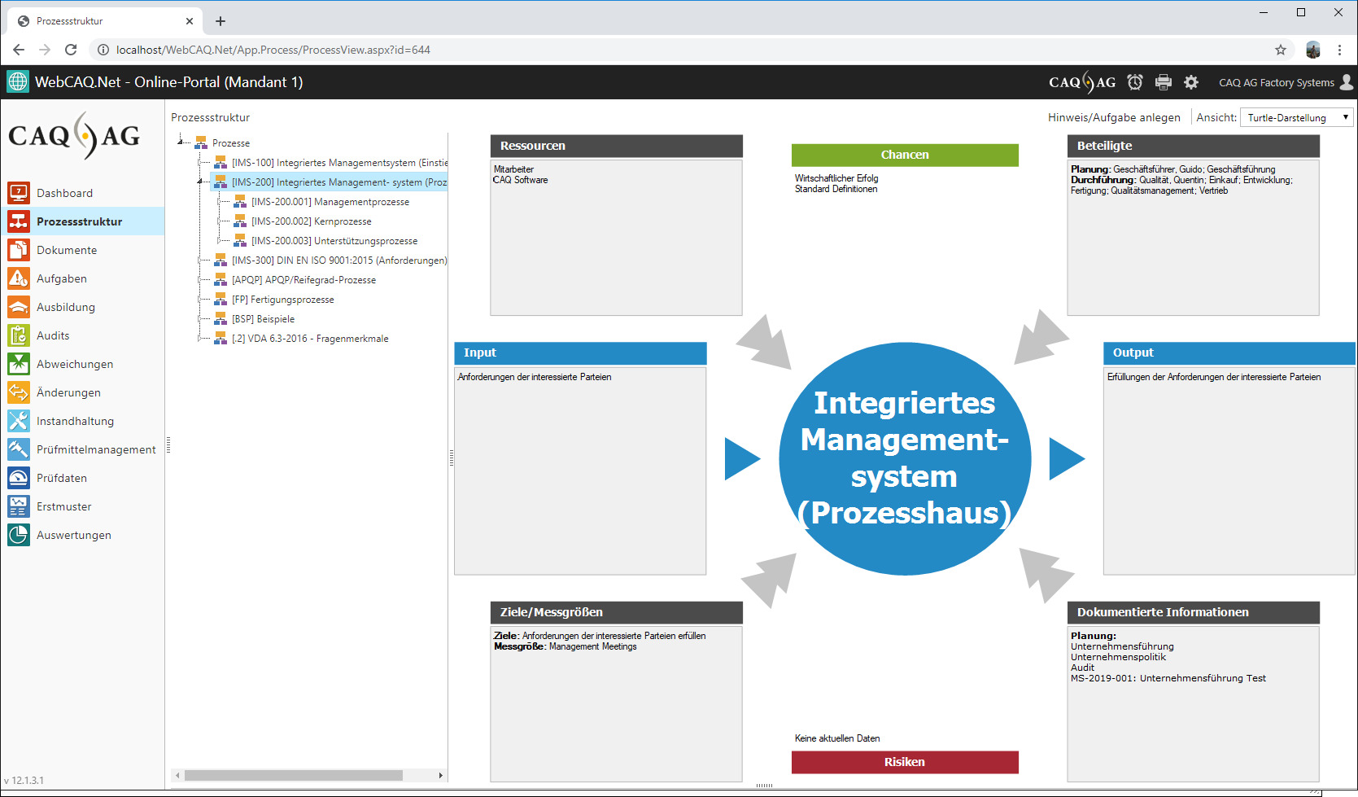The width and height of the screenshot is (1358, 797).
Task: Click the tree panel horizontal scrollbar
Action: [x=293, y=775]
